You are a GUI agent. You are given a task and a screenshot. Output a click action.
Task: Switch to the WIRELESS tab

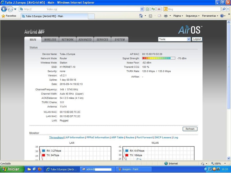[x=50, y=40]
